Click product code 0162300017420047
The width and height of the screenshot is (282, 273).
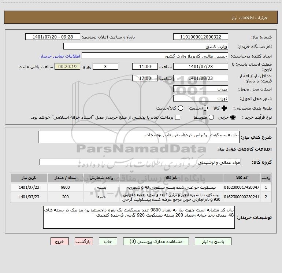[242, 187]
